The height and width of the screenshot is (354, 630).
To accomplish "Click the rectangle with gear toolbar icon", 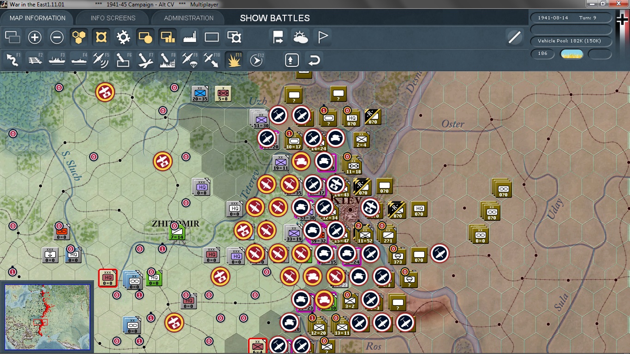I will click(x=234, y=37).
